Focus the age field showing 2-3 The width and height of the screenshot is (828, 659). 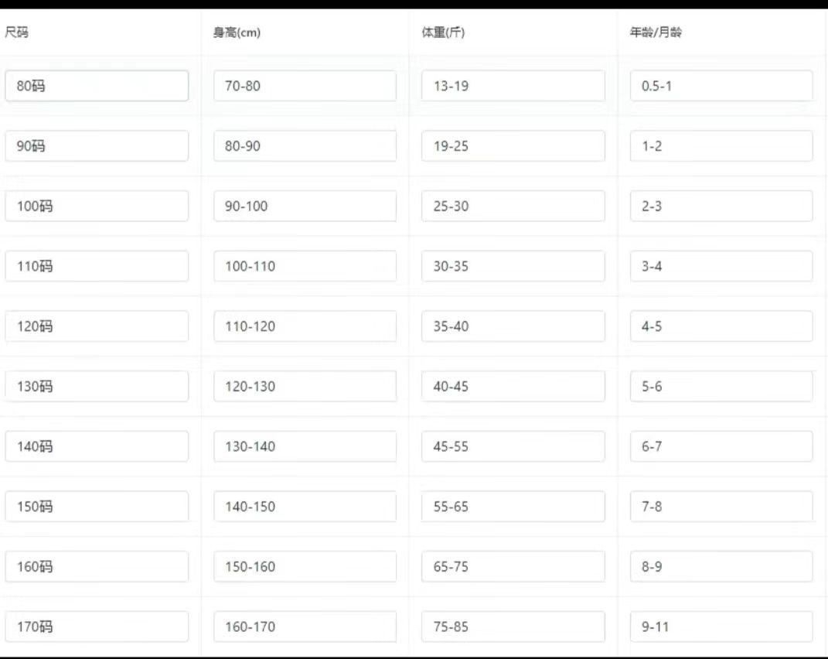[721, 207]
